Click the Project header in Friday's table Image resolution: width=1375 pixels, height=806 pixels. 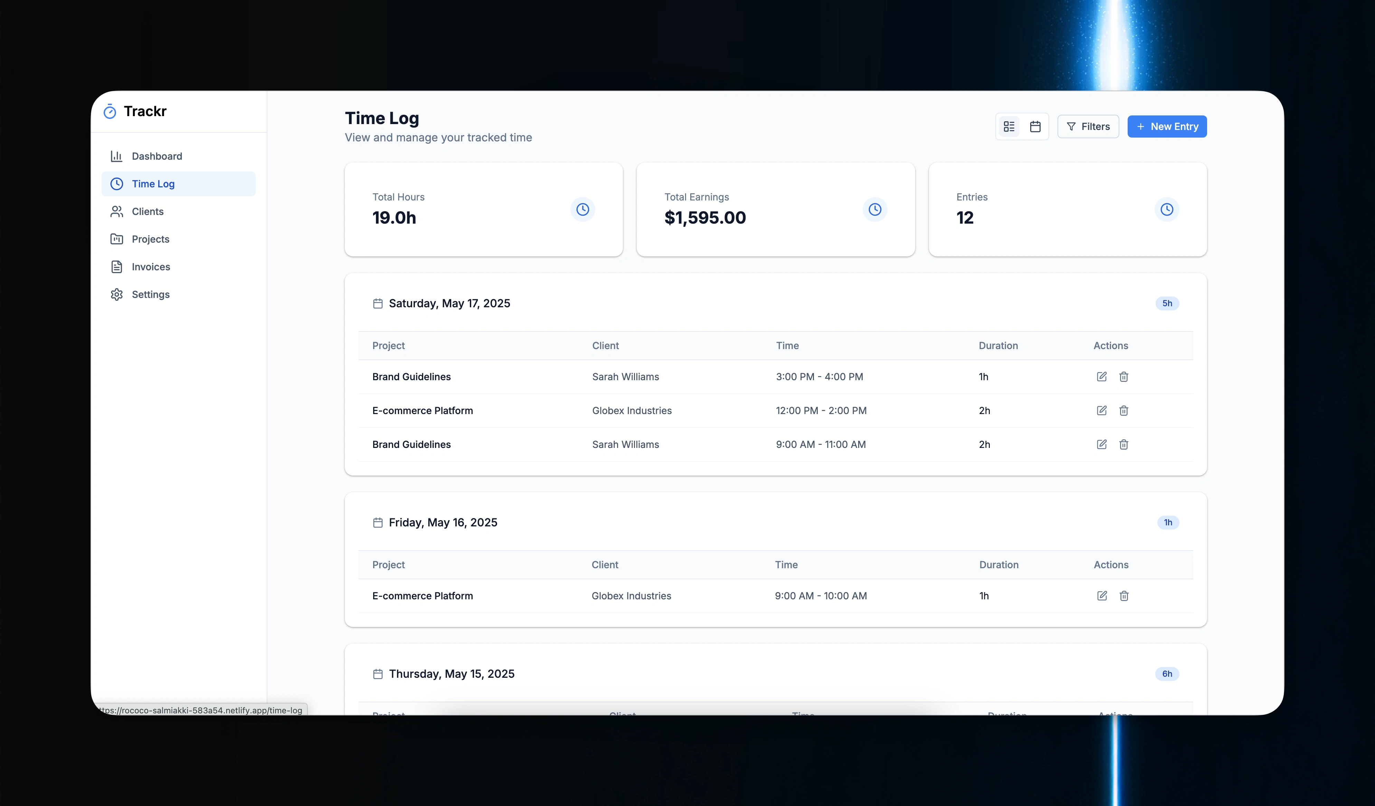pos(389,565)
